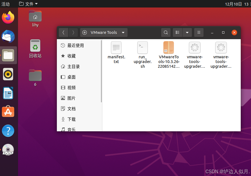This screenshot has width=251, height=176.
Task: Go back with the left arrow button
Action: (x=64, y=32)
